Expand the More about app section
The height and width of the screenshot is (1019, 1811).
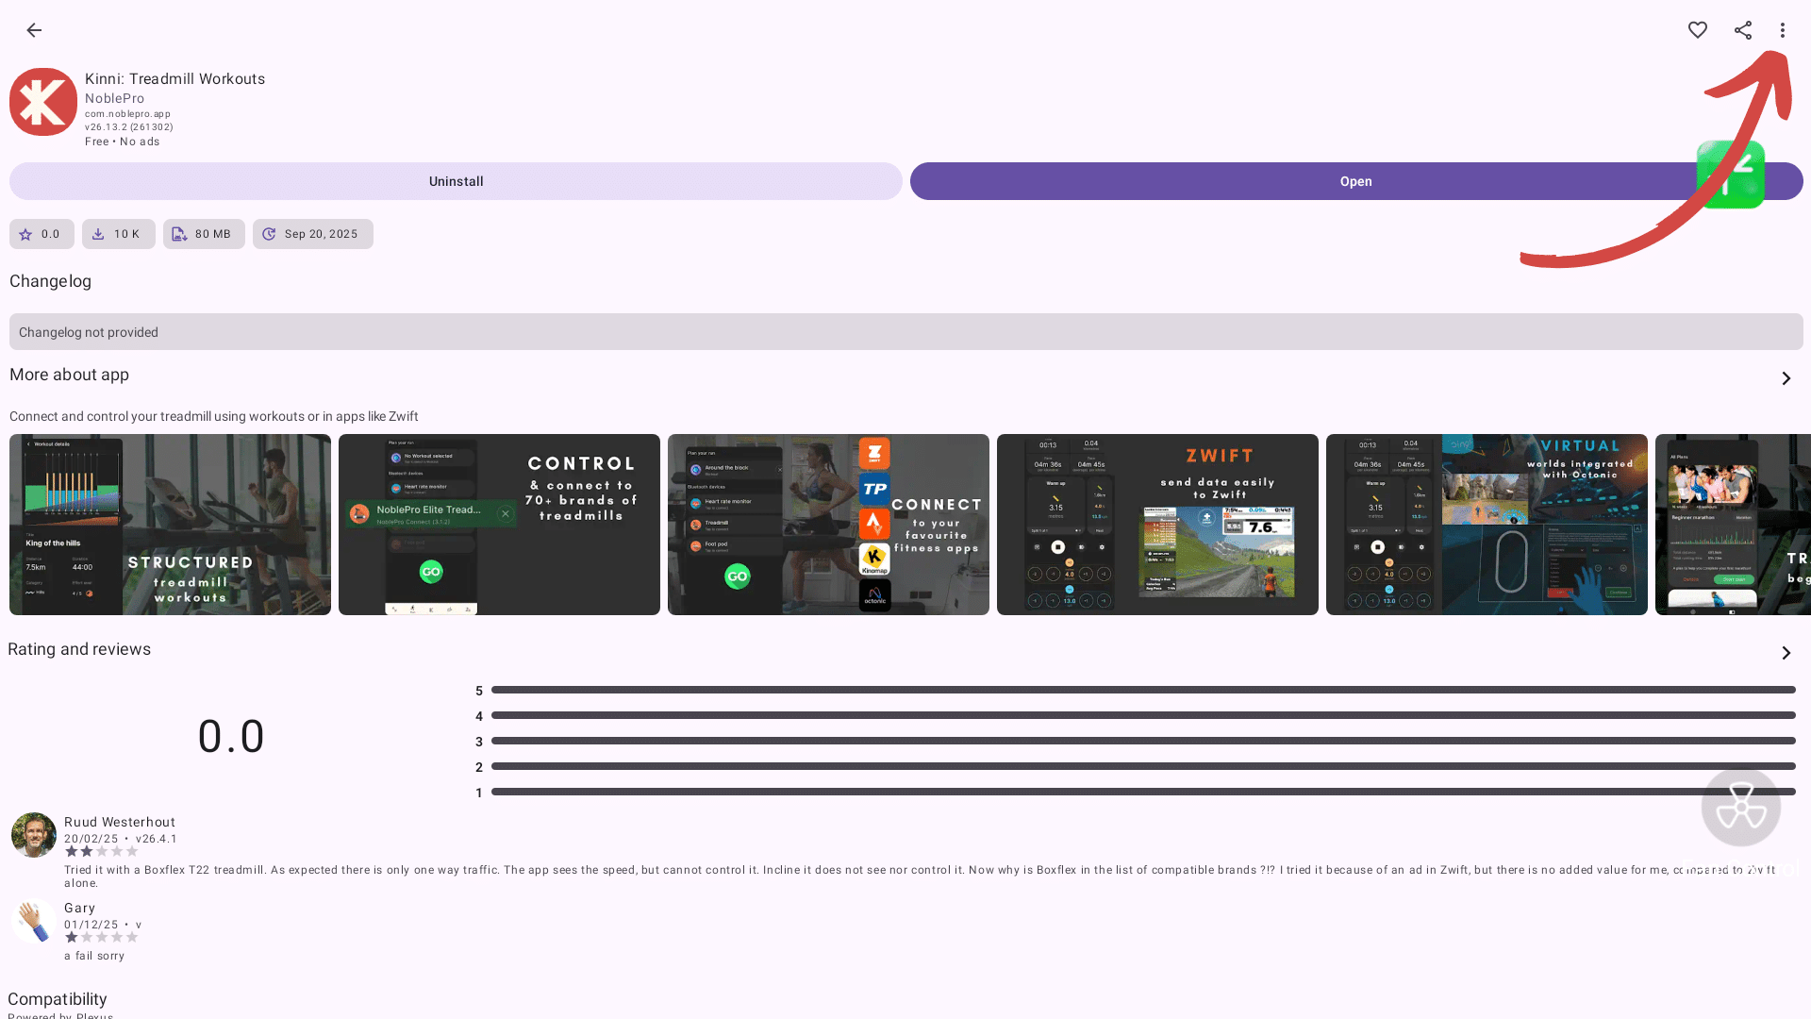coord(1786,378)
